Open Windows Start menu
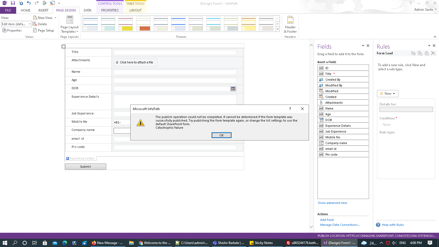439x247 pixels. click(x=5, y=243)
